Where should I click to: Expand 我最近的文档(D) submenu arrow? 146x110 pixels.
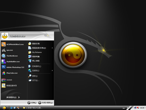[x=52, y=48]
